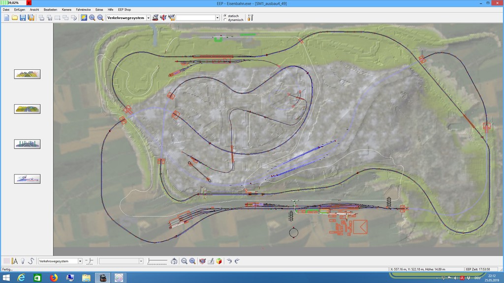Viewport: 504px width, 283px height.
Task: Click the ruler text A icon
Action: (x=14, y=261)
